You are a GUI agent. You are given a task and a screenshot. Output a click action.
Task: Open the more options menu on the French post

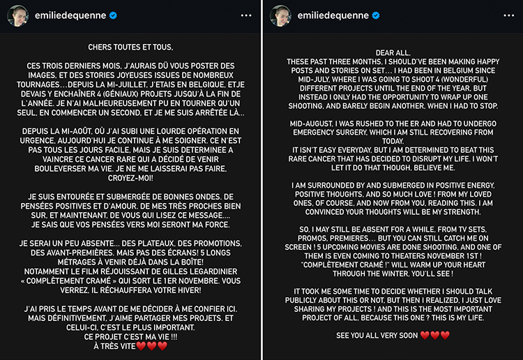[245, 15]
